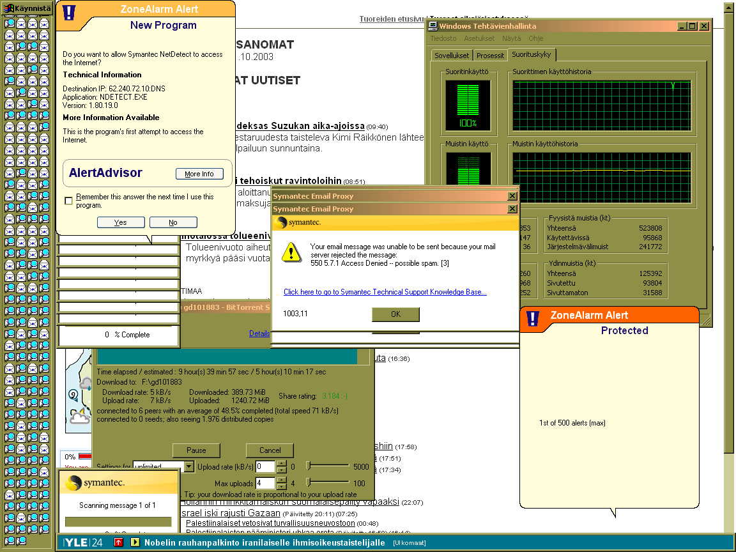Click the 'Destination IP: 62.240.72.10:DNS' line
The height and width of the screenshot is (552, 736).
tap(114, 89)
